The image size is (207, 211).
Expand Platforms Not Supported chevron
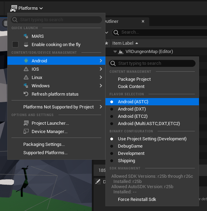coord(101,107)
